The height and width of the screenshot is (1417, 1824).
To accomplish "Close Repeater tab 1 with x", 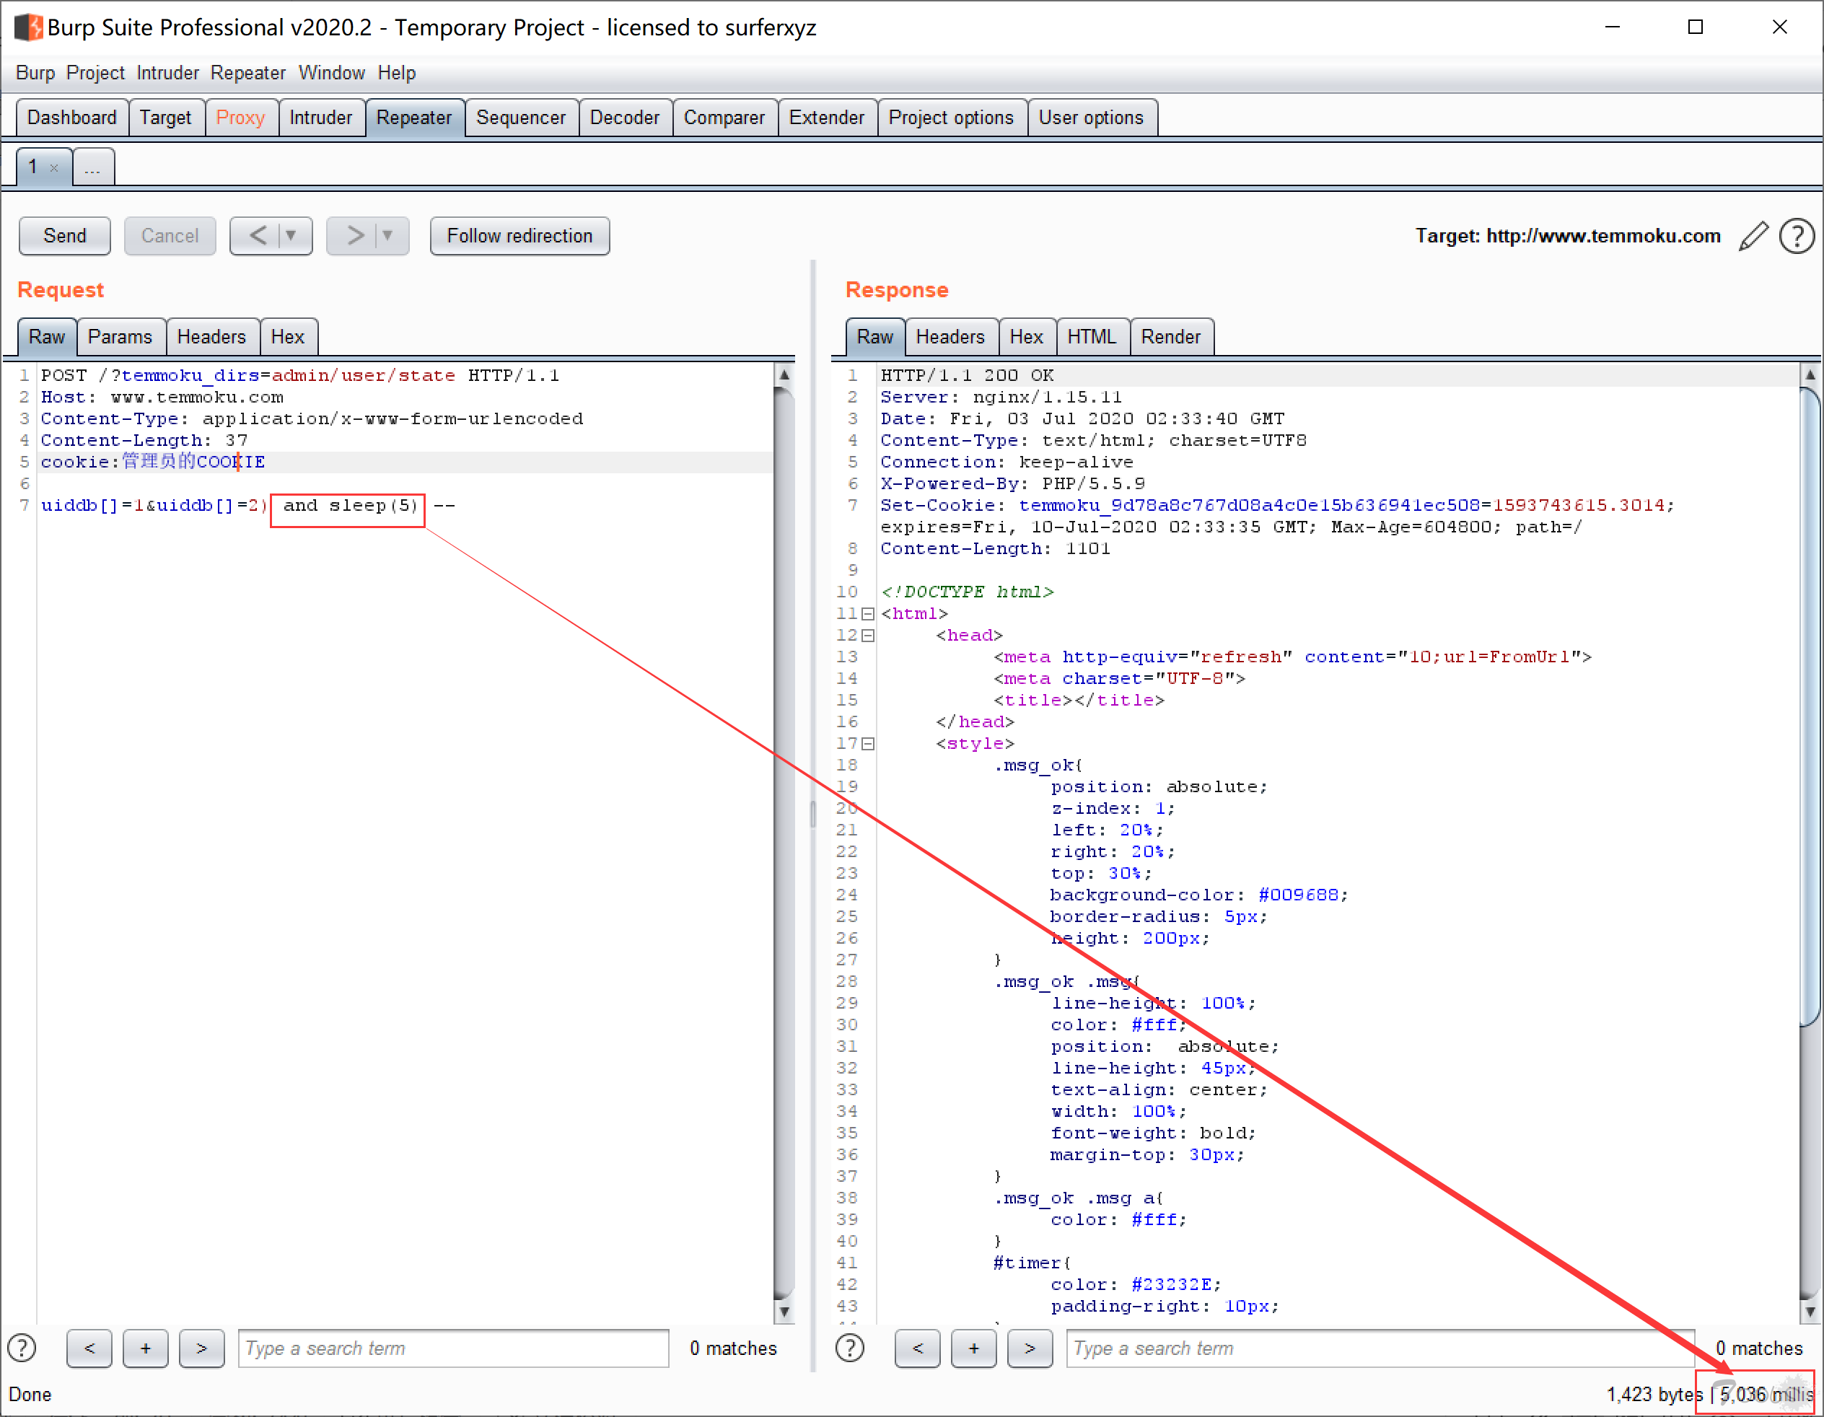I will tap(54, 168).
